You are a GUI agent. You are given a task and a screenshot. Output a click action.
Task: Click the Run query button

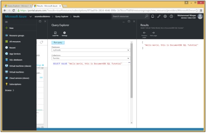point(58,43)
